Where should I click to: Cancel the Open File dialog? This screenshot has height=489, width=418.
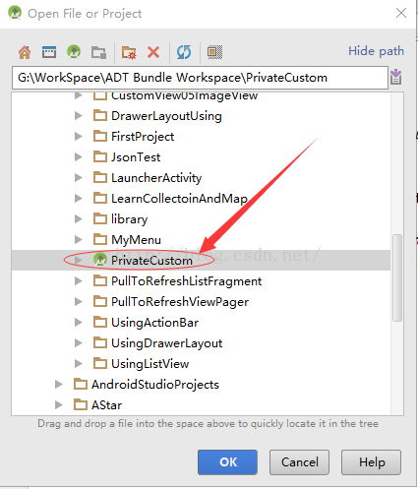(x=299, y=462)
